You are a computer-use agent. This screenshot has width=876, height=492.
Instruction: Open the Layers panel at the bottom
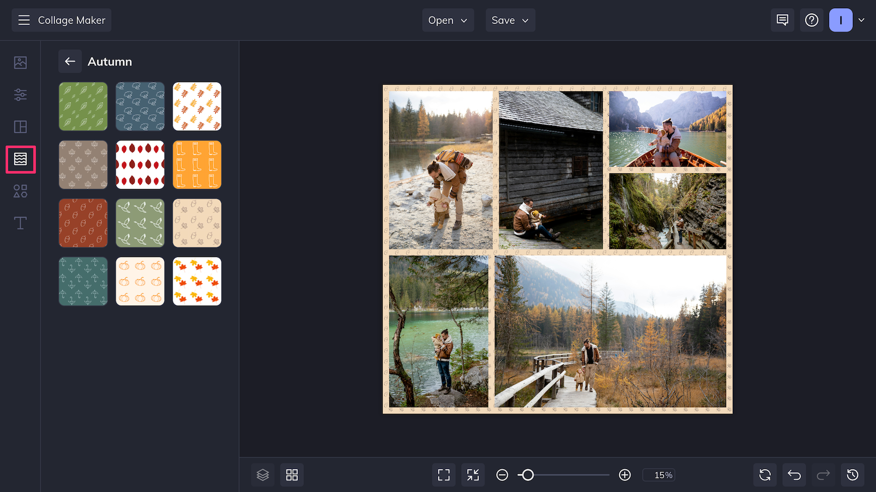[263, 475]
